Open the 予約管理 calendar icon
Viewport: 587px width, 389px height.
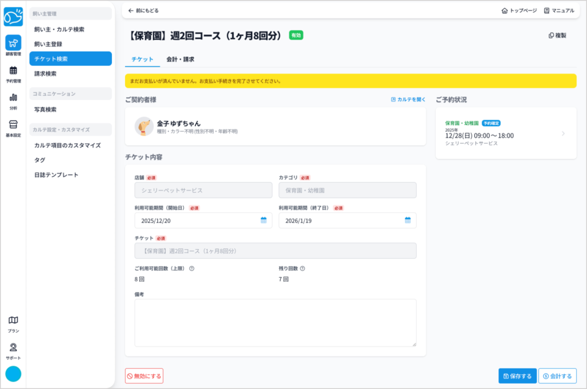(13, 72)
